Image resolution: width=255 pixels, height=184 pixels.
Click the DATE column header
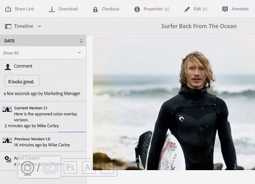tap(43, 41)
